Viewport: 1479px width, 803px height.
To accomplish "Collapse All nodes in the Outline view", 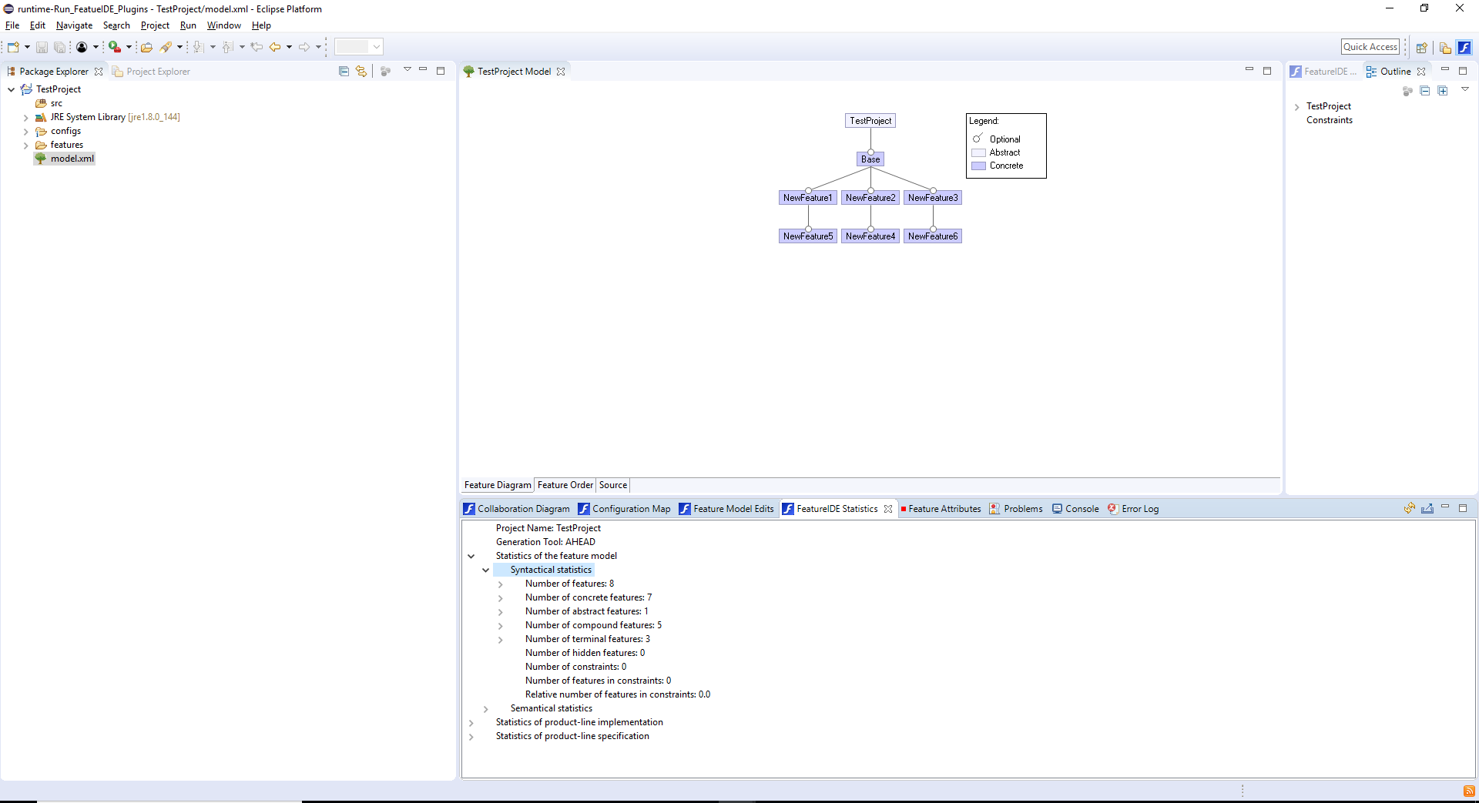I will coord(1427,91).
